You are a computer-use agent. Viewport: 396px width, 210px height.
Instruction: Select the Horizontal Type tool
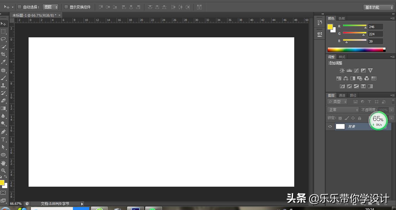tap(3, 139)
